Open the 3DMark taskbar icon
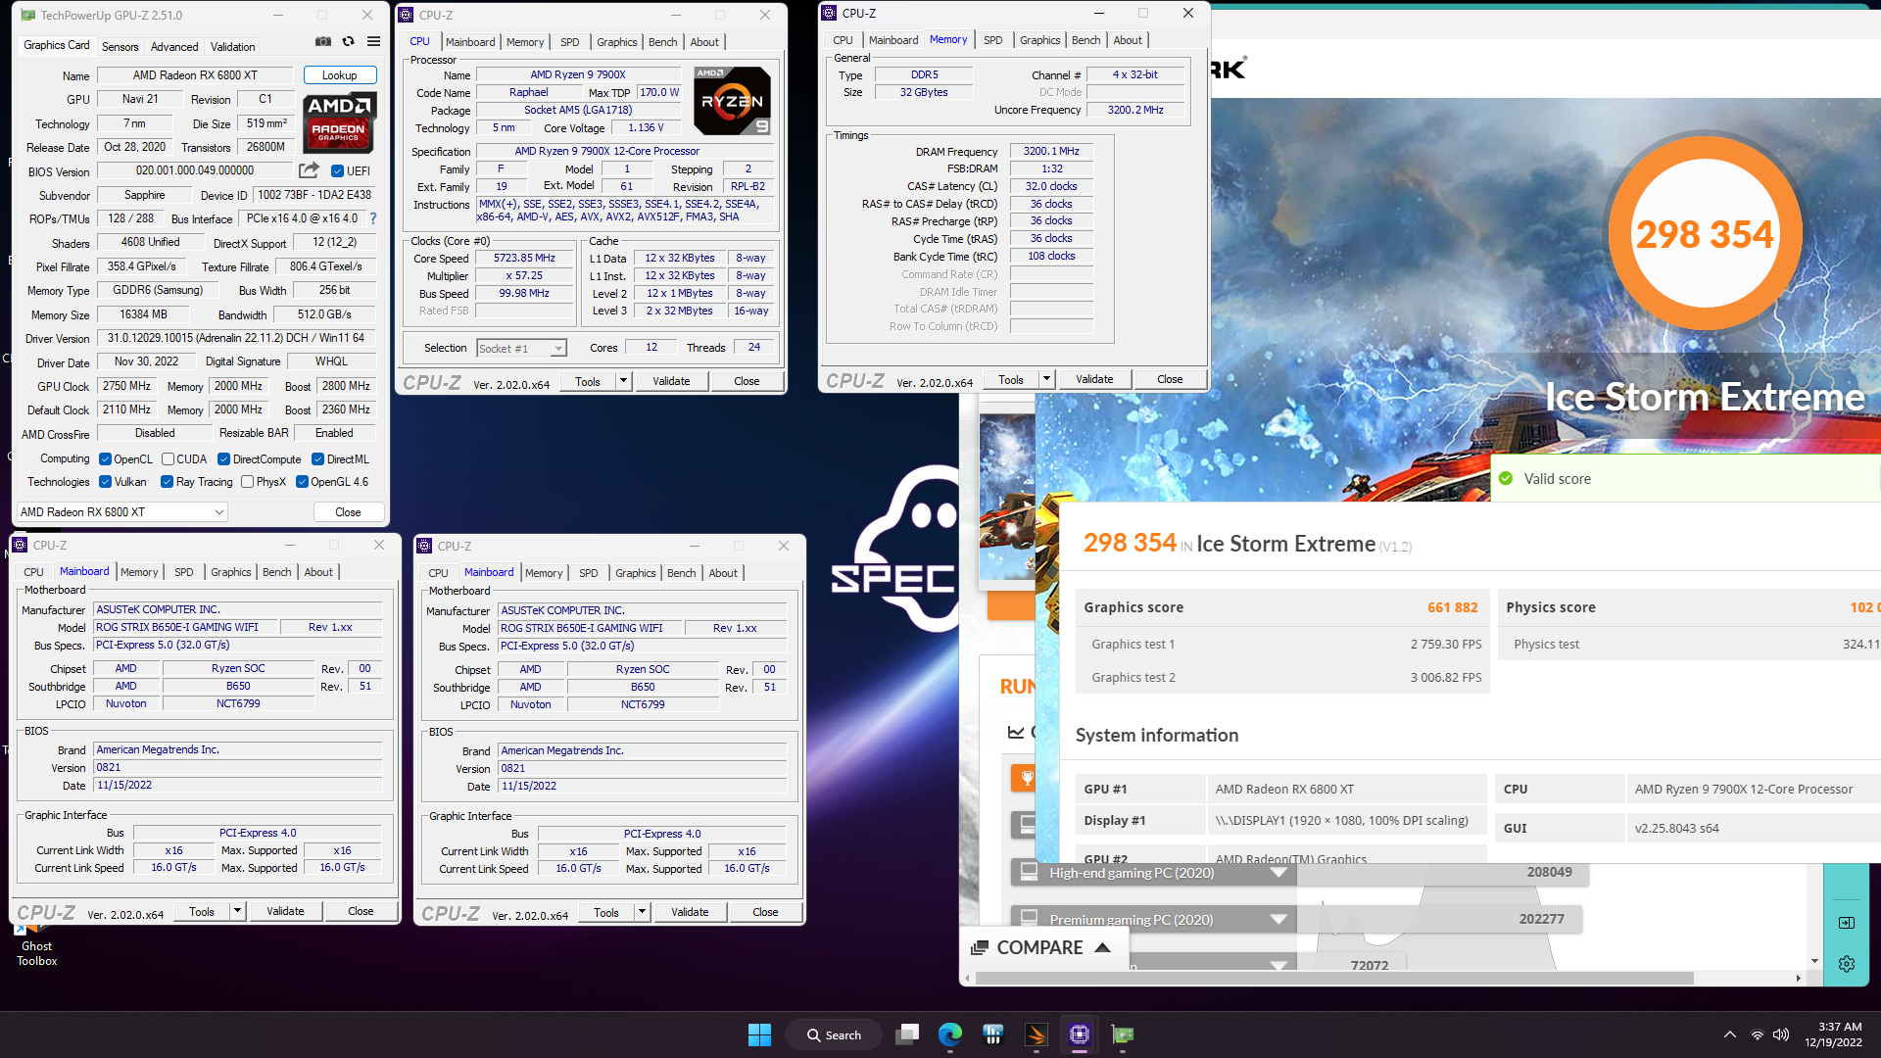 (x=1037, y=1034)
